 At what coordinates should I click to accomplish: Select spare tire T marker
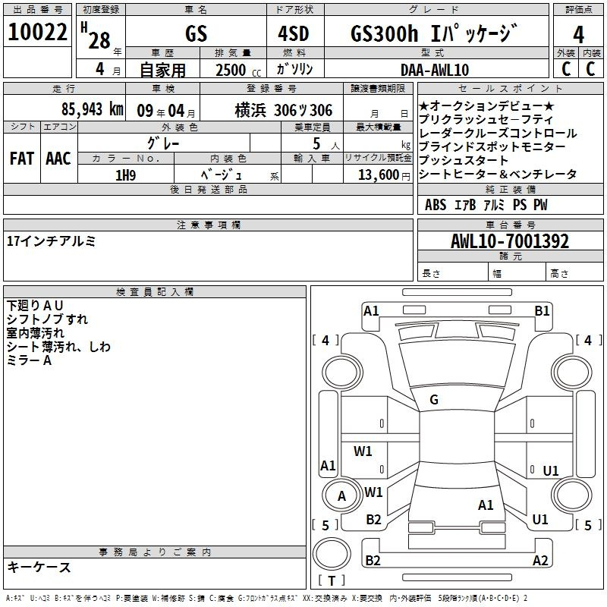click(x=332, y=580)
